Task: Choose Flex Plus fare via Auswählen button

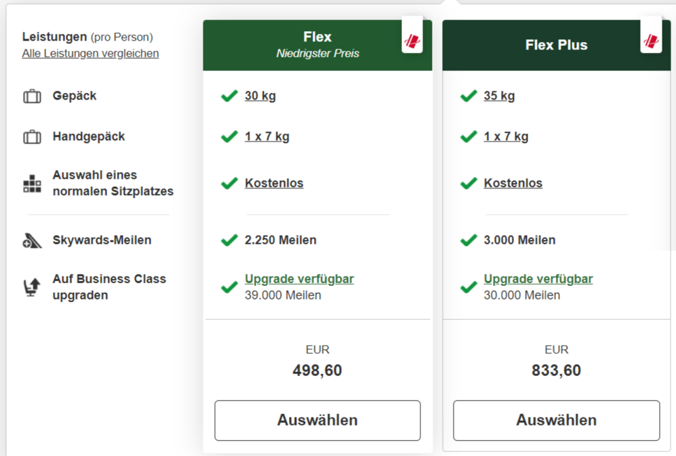Action: 556,420
